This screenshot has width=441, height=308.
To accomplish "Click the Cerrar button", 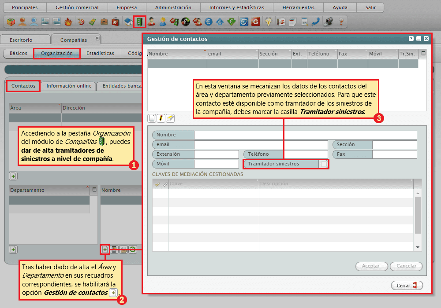I will [x=407, y=286].
